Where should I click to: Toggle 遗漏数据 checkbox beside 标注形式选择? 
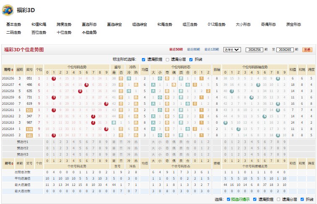(143, 60)
